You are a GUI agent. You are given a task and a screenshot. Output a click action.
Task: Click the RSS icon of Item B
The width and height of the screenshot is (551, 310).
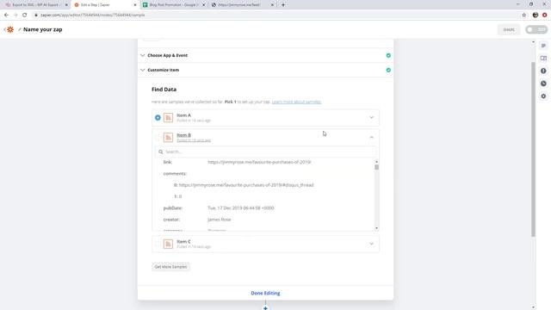(168, 138)
